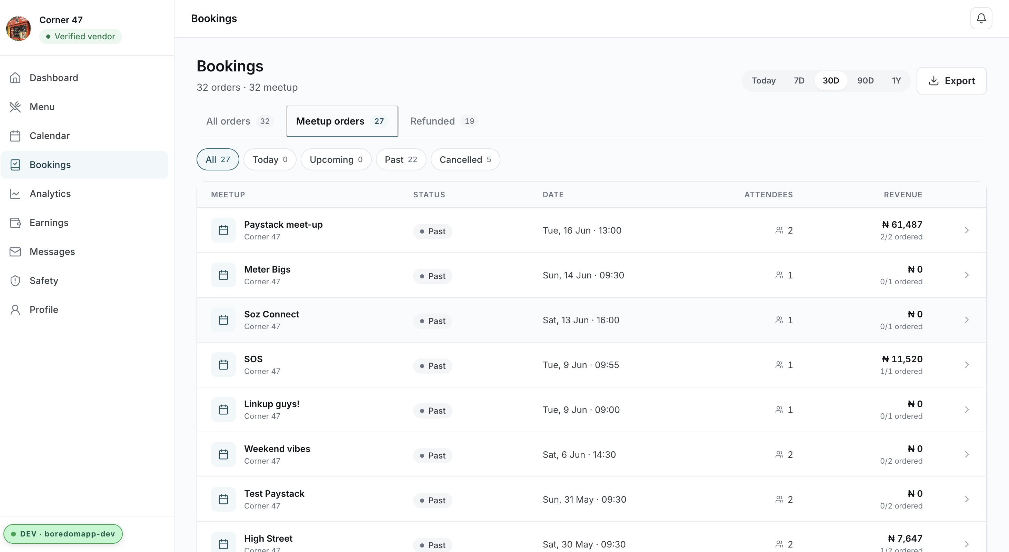Click the Soz Connect title
The image size is (1009, 552).
point(271,314)
